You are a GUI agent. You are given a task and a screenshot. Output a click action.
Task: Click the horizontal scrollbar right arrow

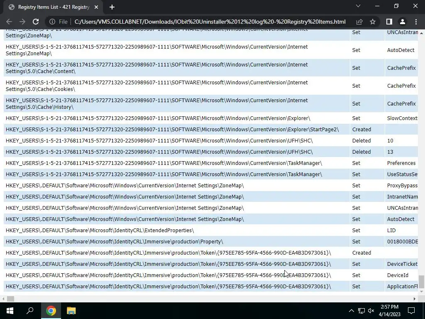pos(415,299)
